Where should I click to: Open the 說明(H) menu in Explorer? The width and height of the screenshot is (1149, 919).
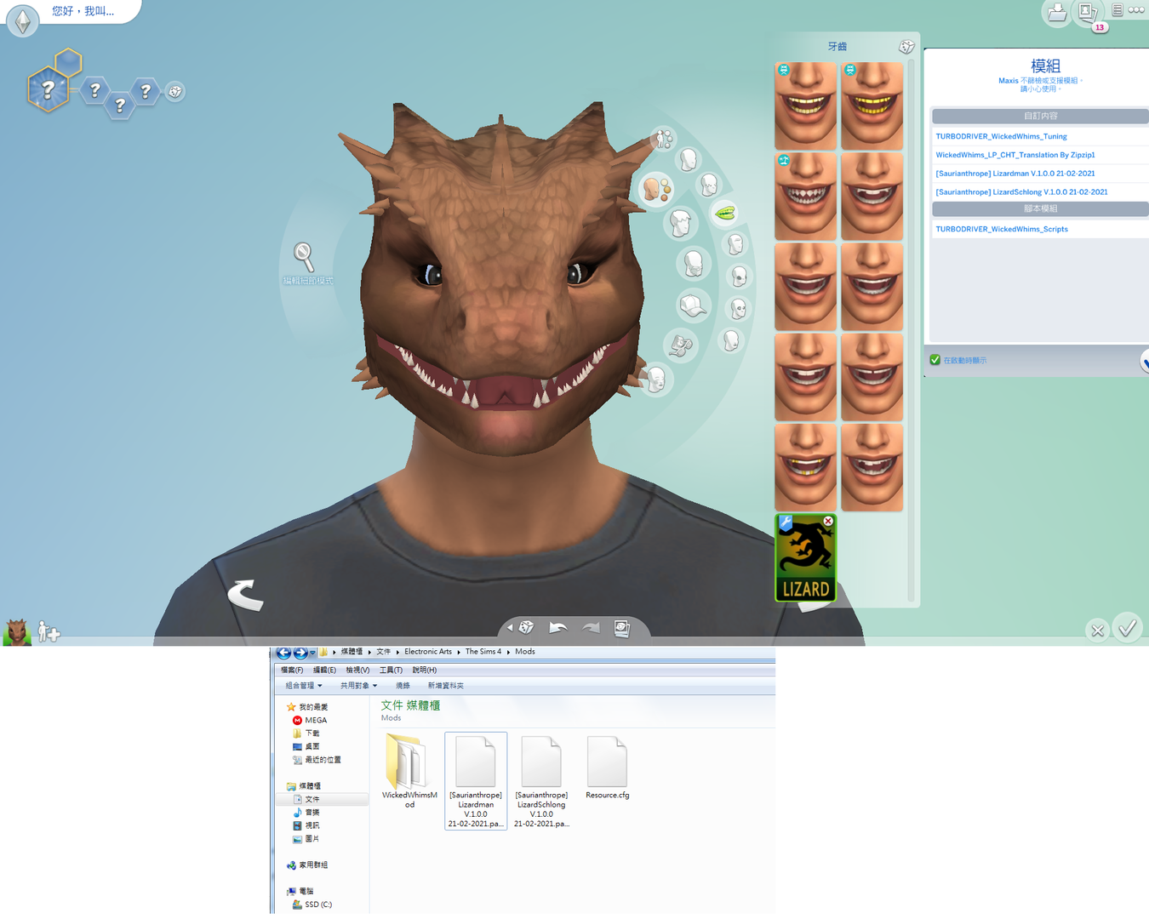pyautogui.click(x=424, y=671)
